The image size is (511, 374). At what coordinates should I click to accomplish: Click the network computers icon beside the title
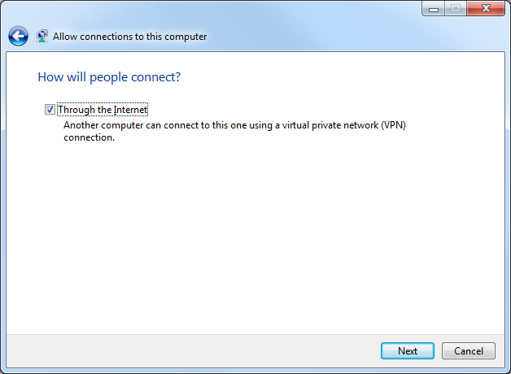coord(42,36)
